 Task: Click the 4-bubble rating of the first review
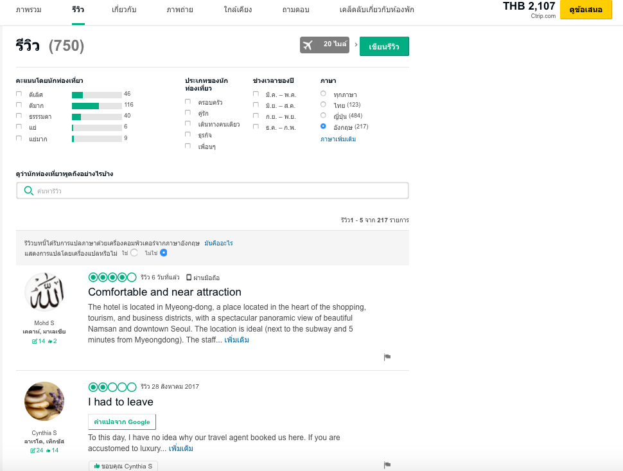click(112, 278)
